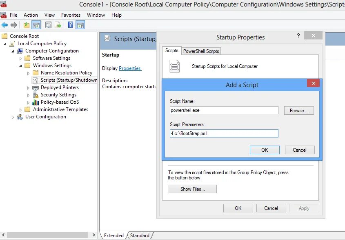Toggle Show/Hide Action Pane toolbar icon
345x240 pixels.
point(80,25)
